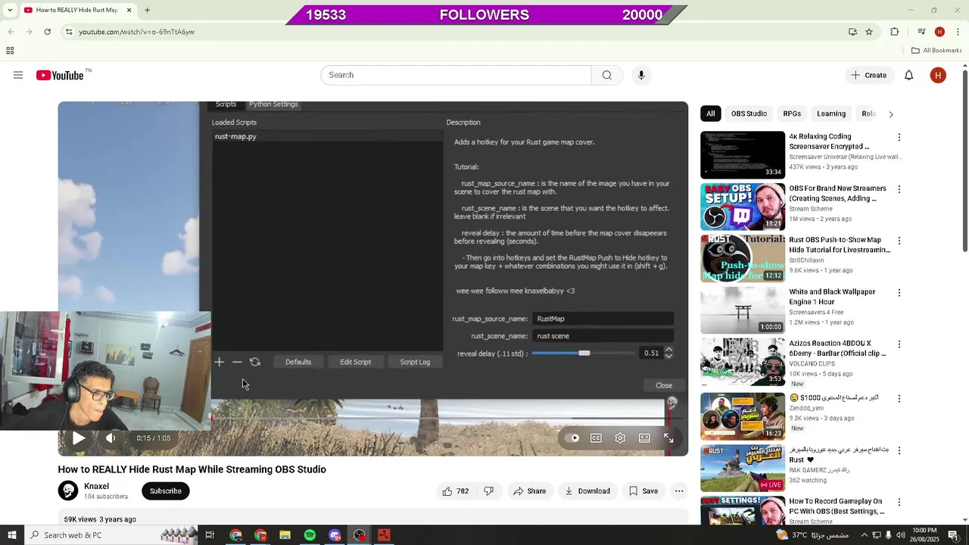Screen dimensions: 969x545
Task: Open player settings gear
Action: click(x=620, y=438)
